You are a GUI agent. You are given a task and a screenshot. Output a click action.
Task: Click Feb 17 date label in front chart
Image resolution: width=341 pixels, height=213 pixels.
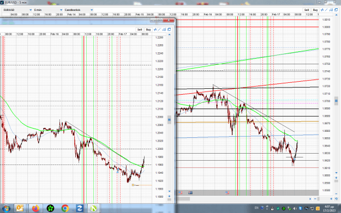[x=123, y=34]
